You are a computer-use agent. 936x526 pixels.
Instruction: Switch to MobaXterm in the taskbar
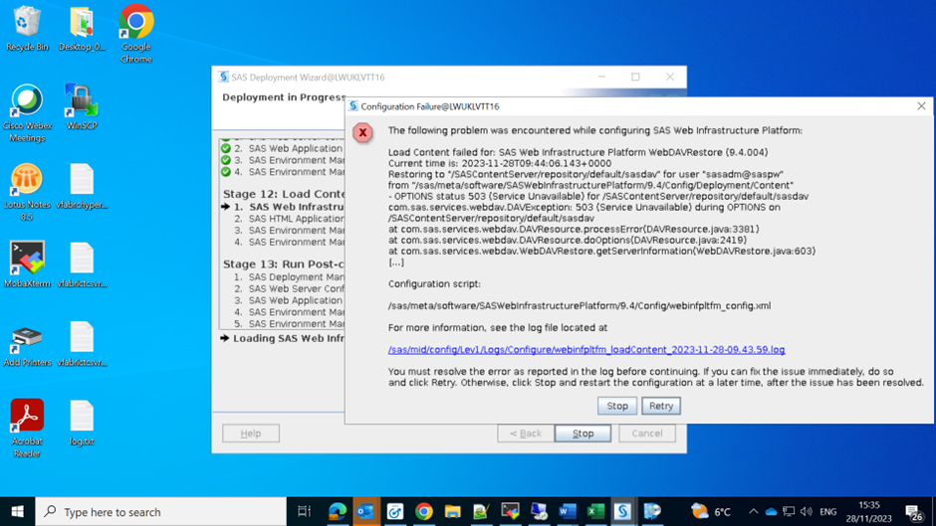tap(510, 512)
